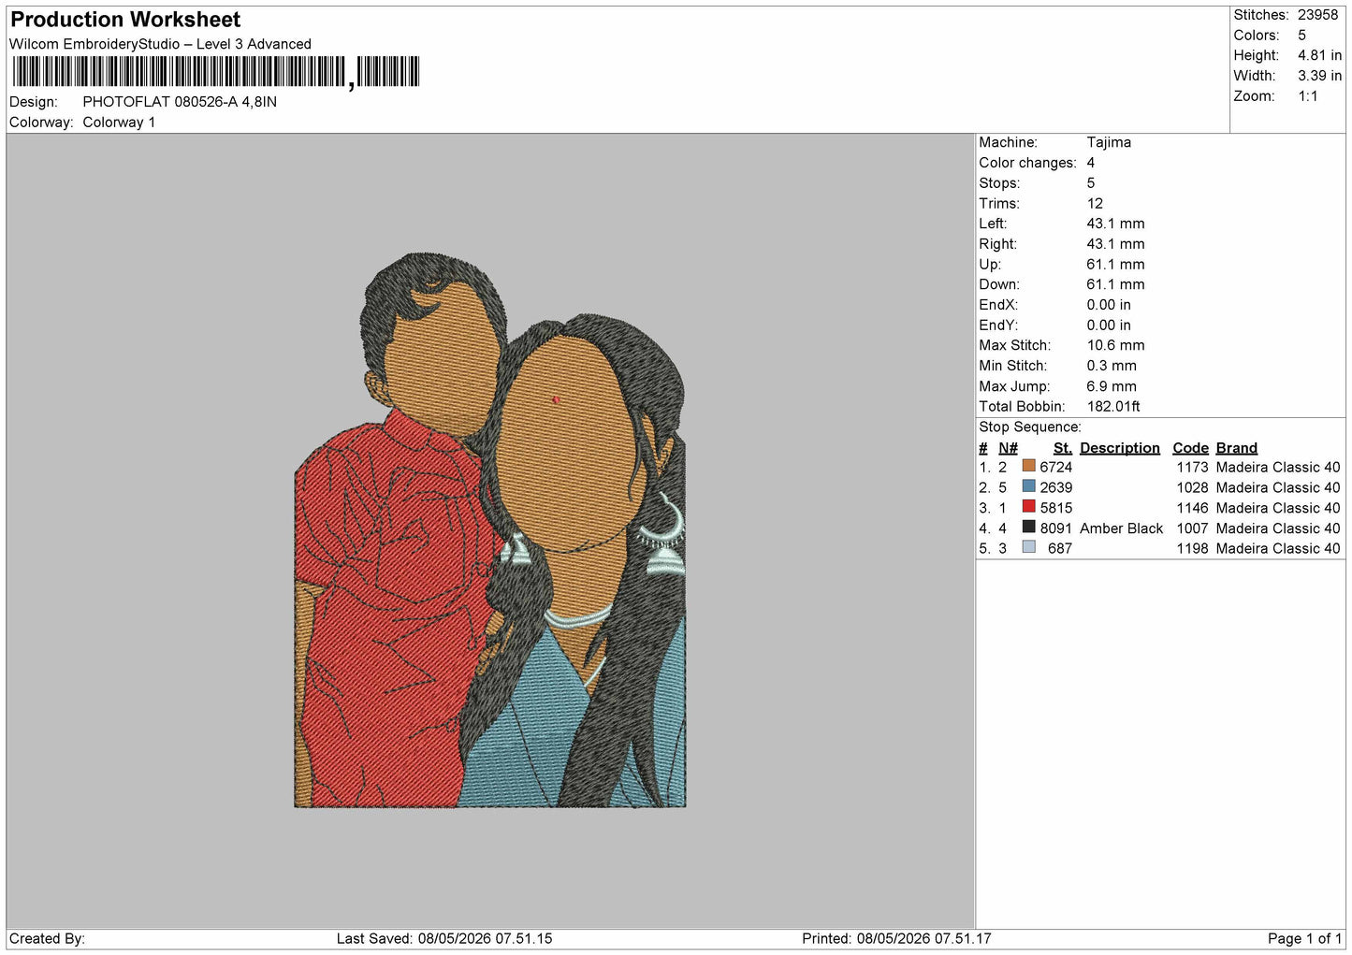Click the barcode under the worksheet title
1352x955 pixels.
pyautogui.click(x=216, y=72)
